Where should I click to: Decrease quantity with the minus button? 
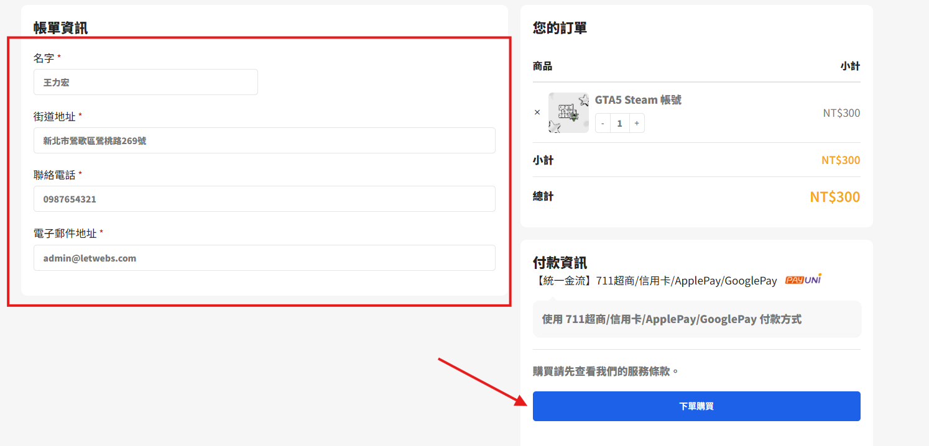[x=603, y=124]
